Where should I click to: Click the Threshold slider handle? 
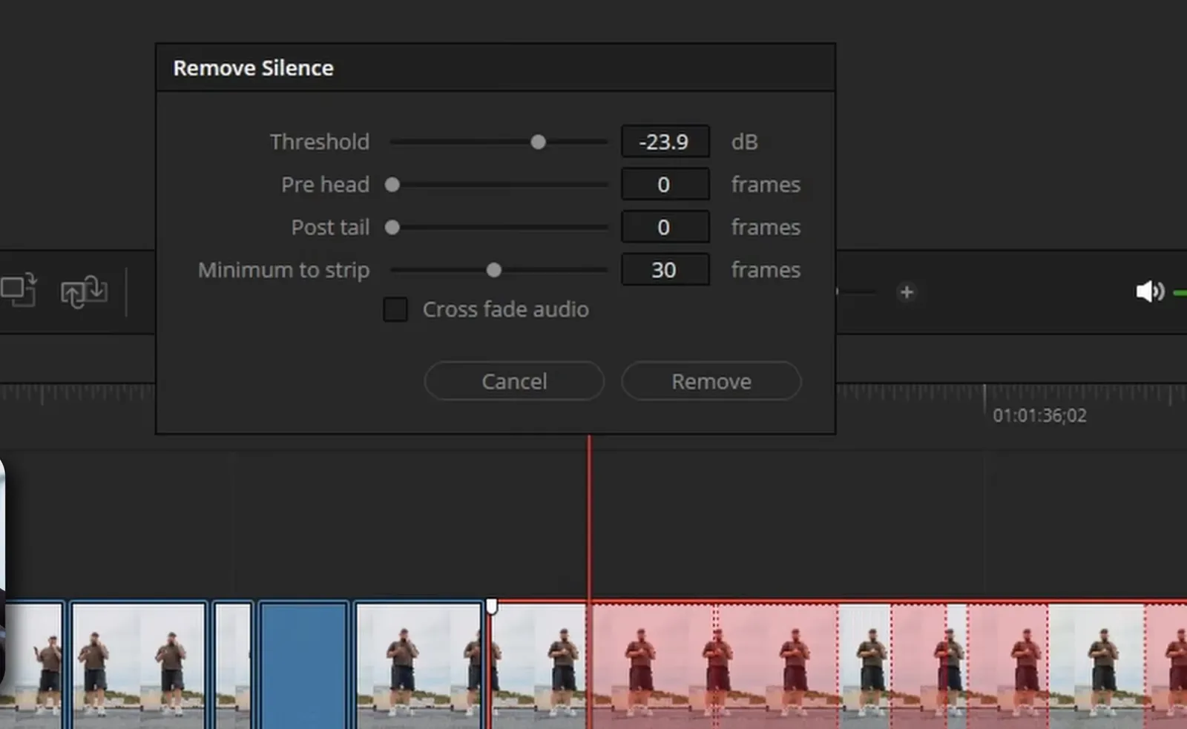click(538, 142)
